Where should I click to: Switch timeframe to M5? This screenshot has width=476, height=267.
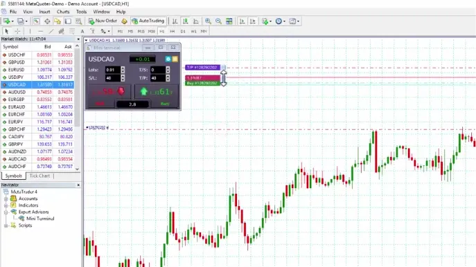[130, 31]
